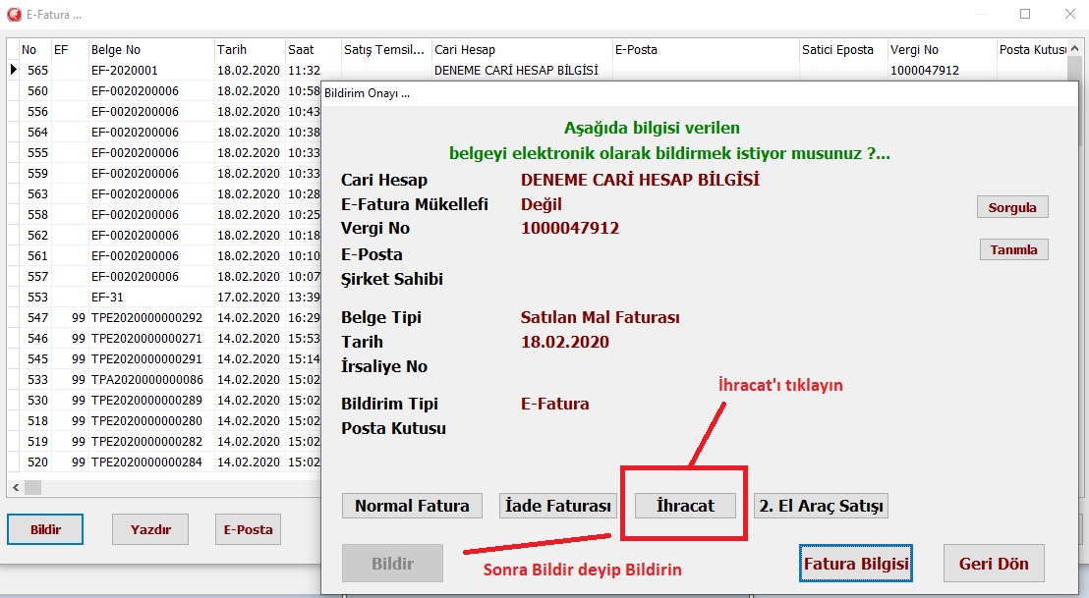Click Geri Dön to go back

tap(993, 564)
